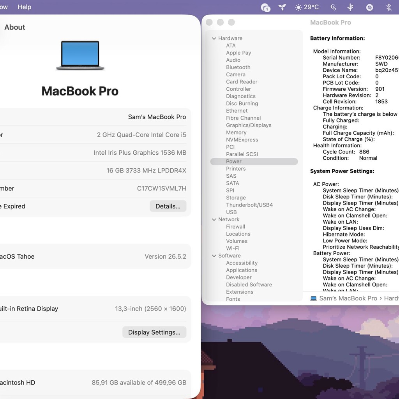
Task: Select Diagnostics in the sidebar
Action: click(241, 96)
